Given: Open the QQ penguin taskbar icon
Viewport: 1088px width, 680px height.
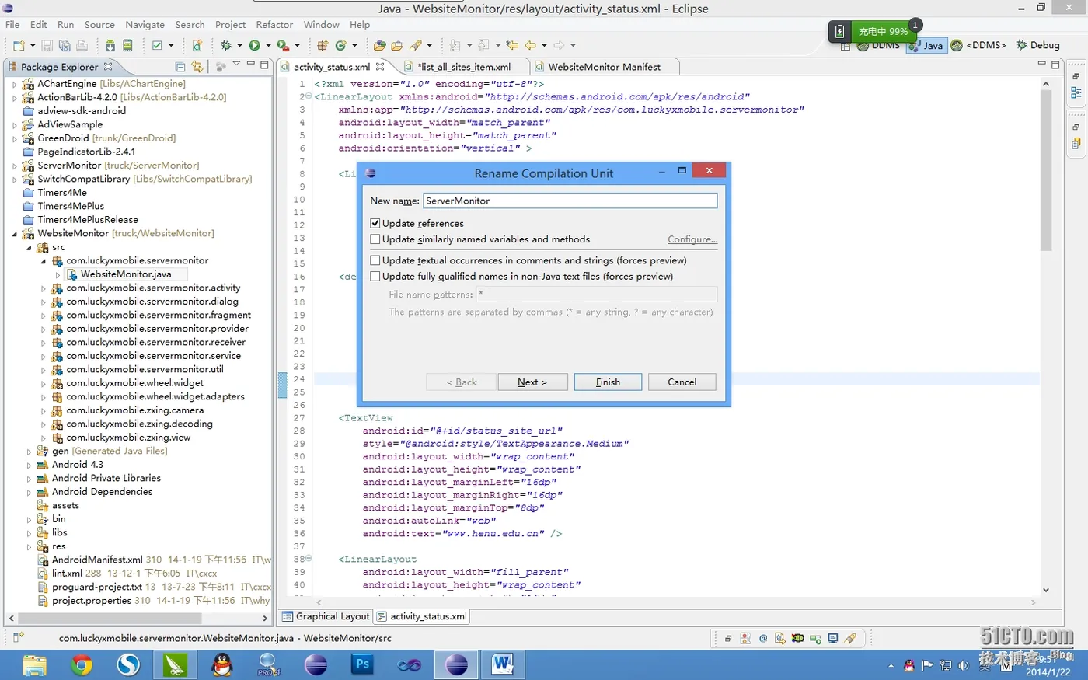Looking at the screenshot, I should 222,664.
